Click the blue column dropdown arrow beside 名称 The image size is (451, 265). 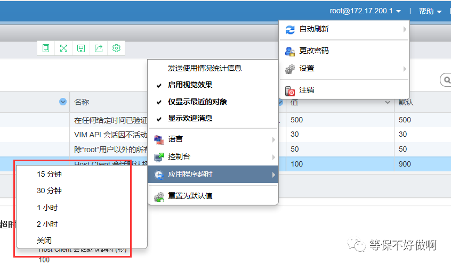tap(63, 102)
